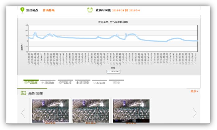Click the y-axis value -40

coord(26,52)
